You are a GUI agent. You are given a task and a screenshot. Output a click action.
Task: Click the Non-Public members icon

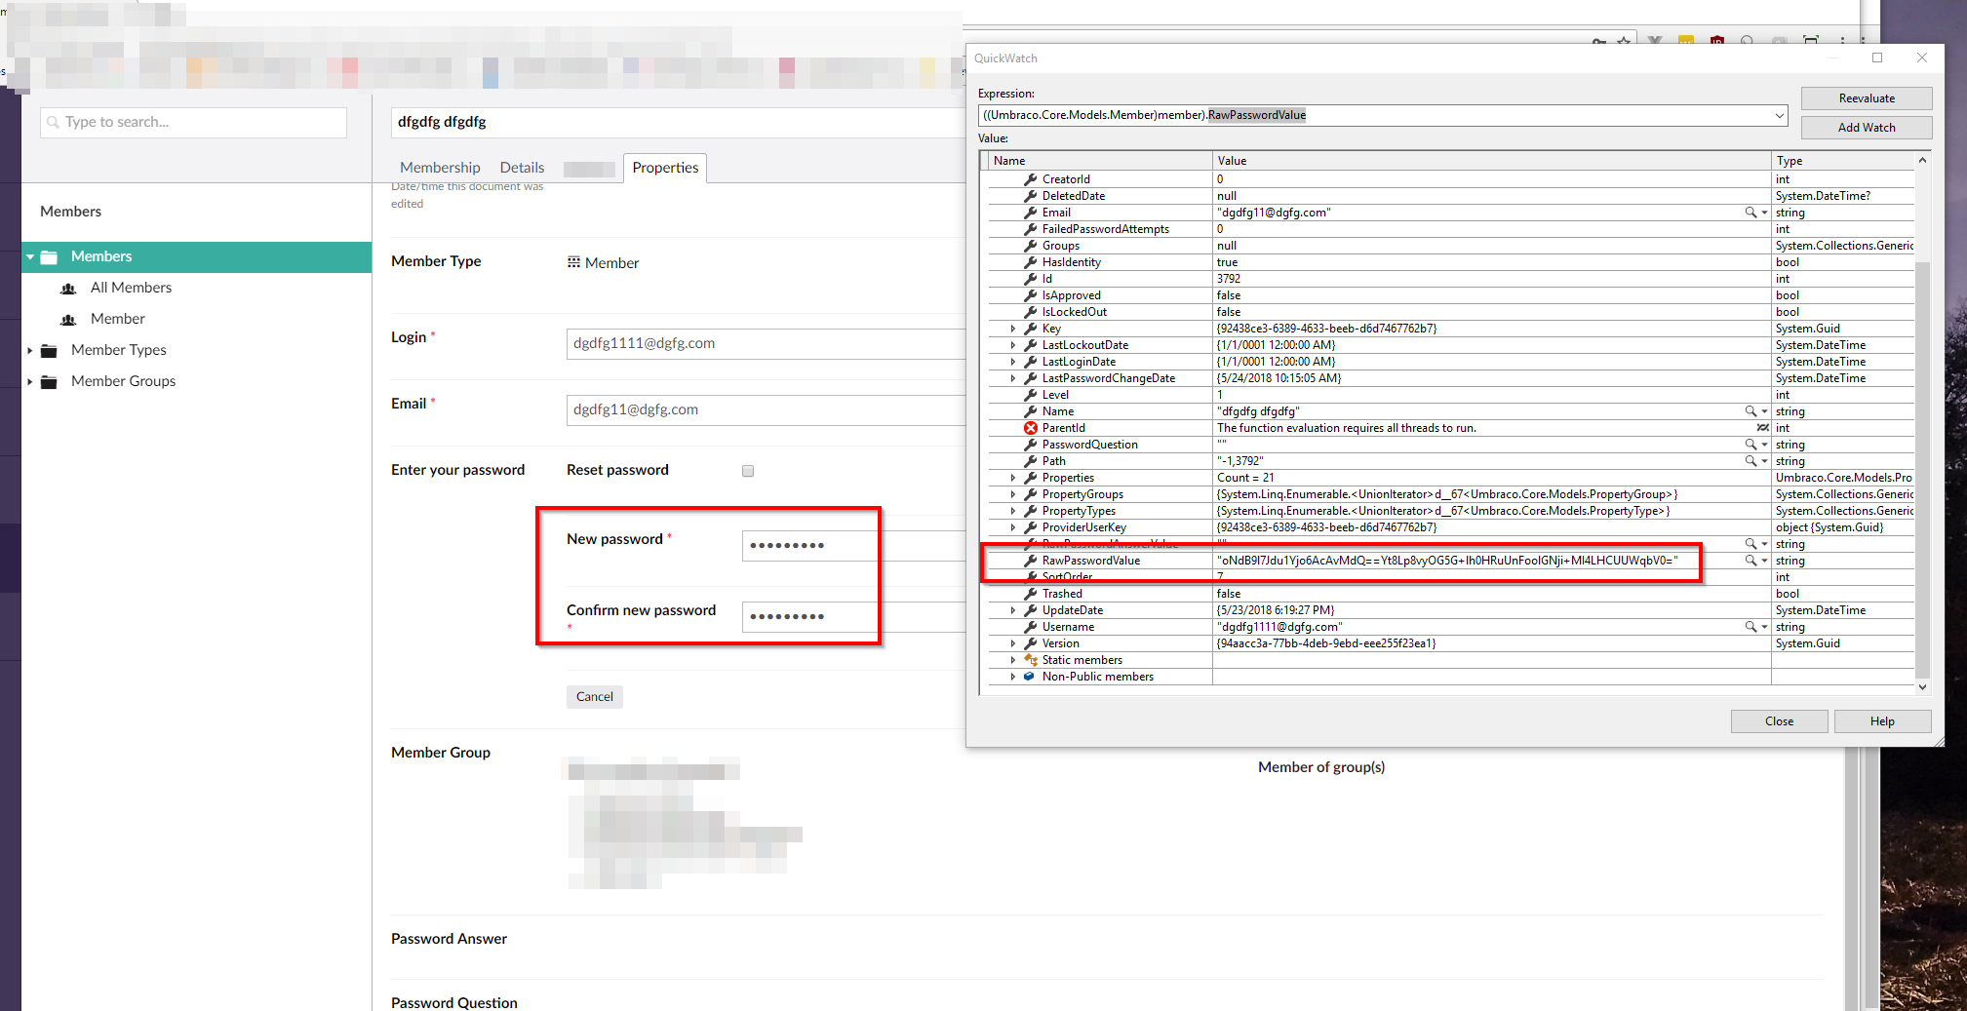[x=1029, y=677]
